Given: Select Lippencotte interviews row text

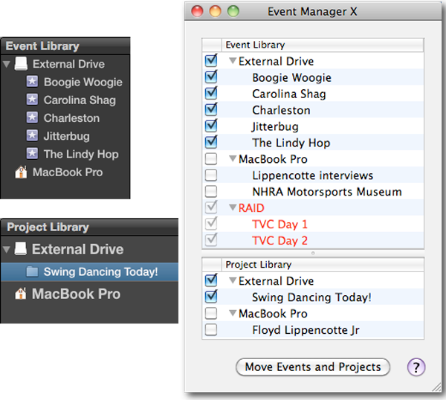Looking at the screenshot, I should (313, 175).
